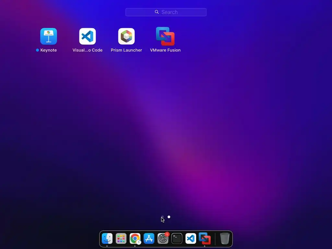332x249 pixels.
Task: Open System Settings with the notification badge
Action: [x=163, y=238]
